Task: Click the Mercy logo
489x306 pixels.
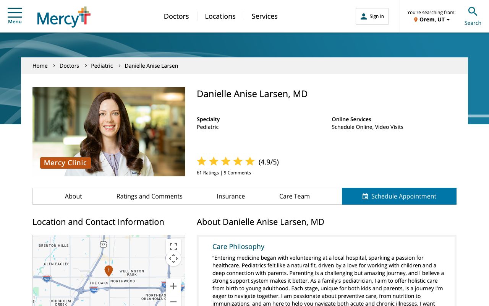Action: (63, 17)
